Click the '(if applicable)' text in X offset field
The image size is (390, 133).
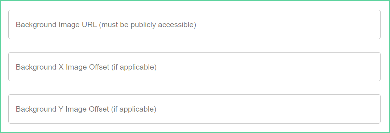134,67
